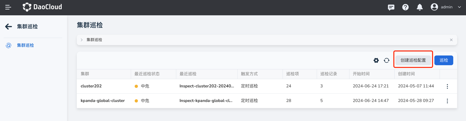Screen dimensions: 466x121
Task: Click the admin user avatar icon
Action: pyautogui.click(x=434, y=7)
